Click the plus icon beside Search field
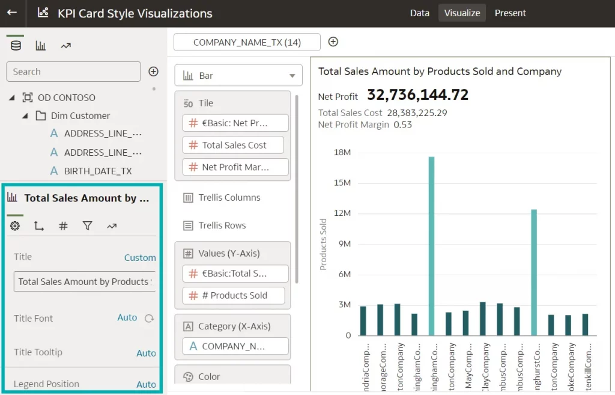The width and height of the screenshot is (615, 395). [153, 72]
